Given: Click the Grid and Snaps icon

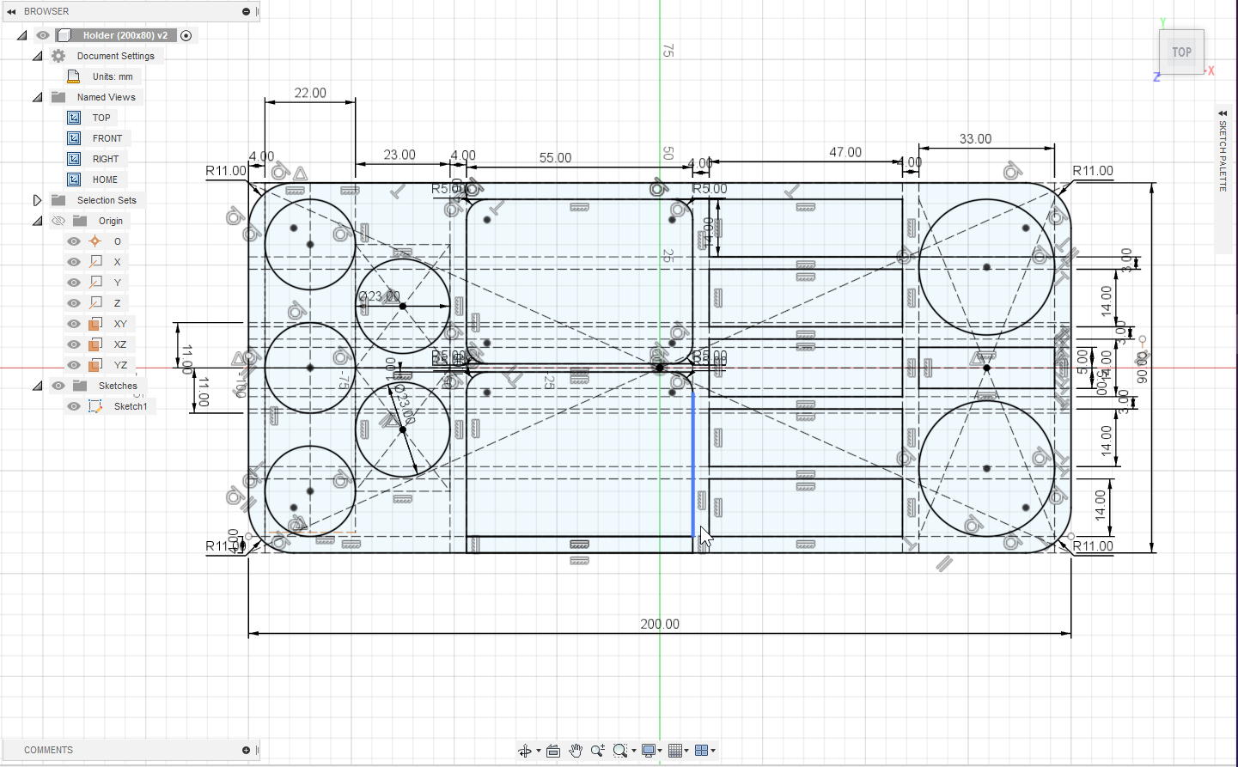Looking at the screenshot, I should (x=675, y=751).
